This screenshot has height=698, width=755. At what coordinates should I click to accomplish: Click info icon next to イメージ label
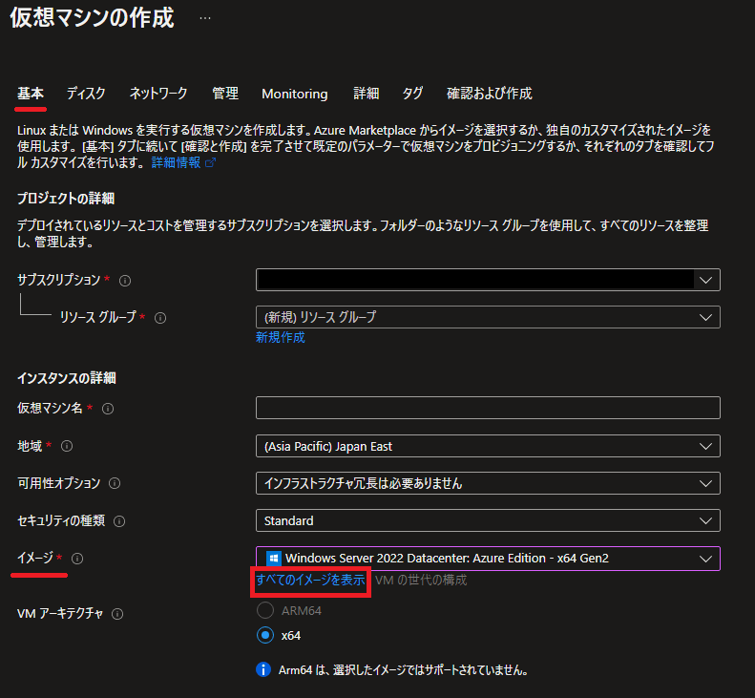[x=77, y=559]
